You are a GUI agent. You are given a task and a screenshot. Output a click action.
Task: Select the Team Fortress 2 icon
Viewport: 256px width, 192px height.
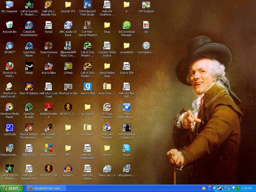pyautogui.click(x=48, y=46)
